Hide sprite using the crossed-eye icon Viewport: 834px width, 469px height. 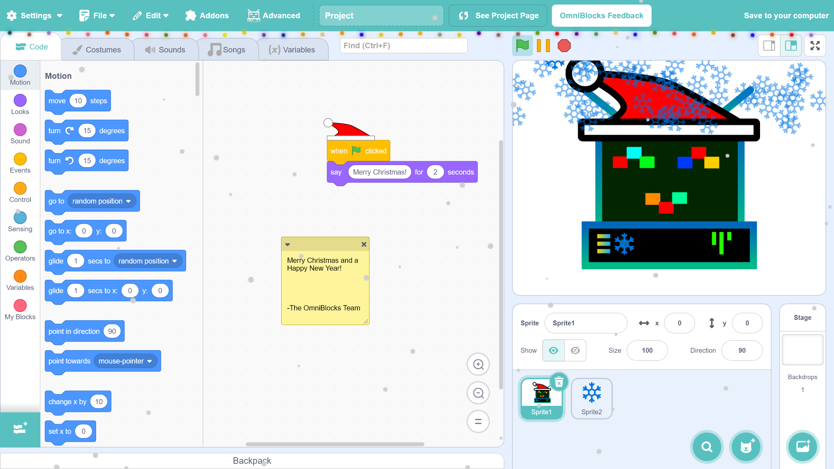tap(575, 350)
